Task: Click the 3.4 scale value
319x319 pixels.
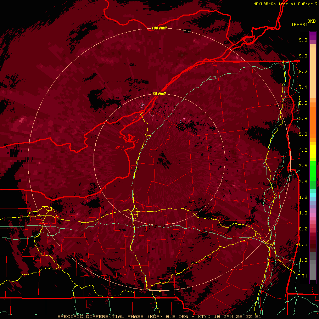Action: 303,166
